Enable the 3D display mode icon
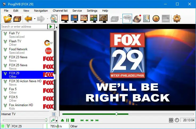 pos(84,19)
